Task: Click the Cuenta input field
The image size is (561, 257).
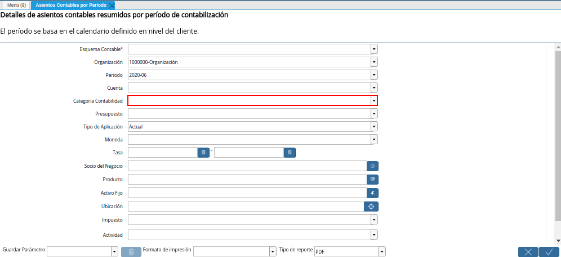Action: tap(250, 88)
